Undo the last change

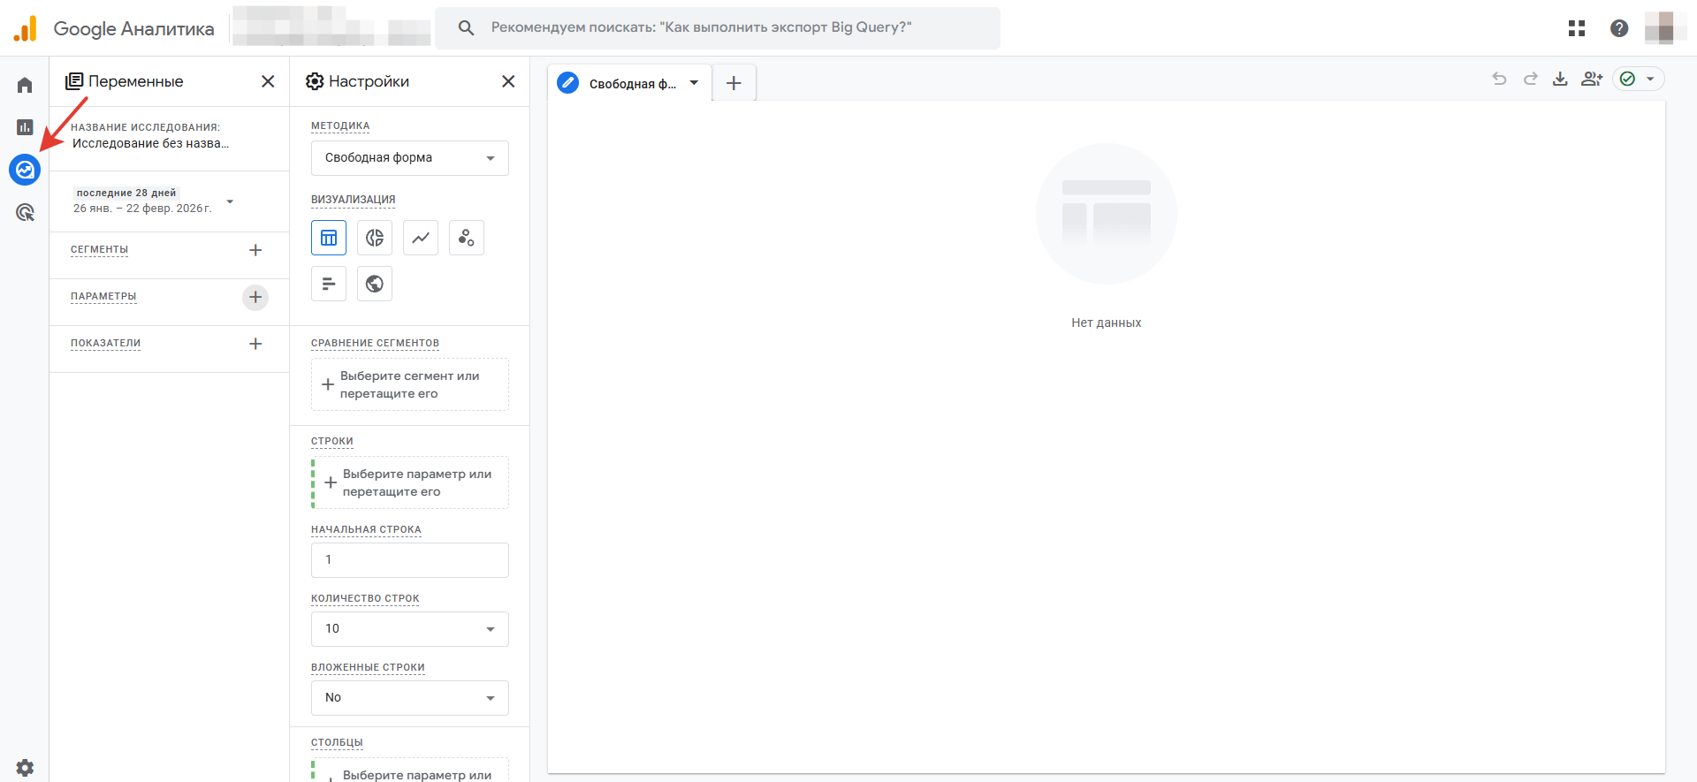pyautogui.click(x=1499, y=79)
